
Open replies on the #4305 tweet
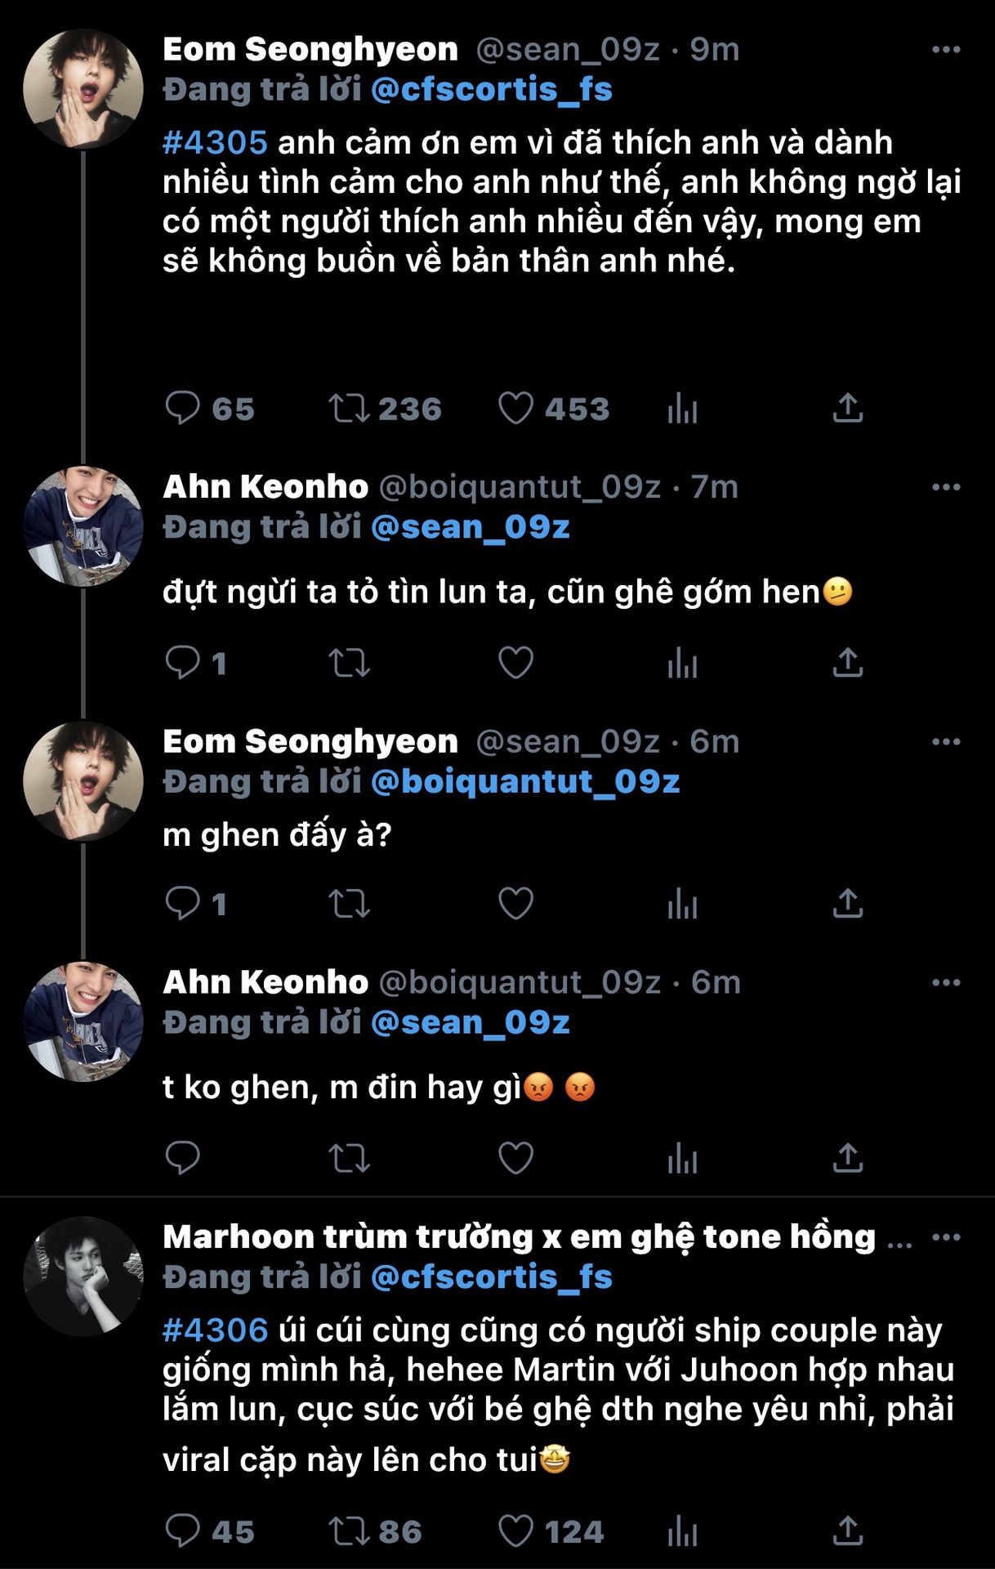[x=182, y=409]
